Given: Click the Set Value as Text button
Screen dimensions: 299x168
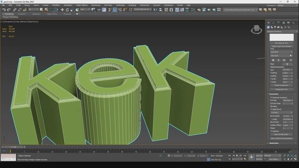Looking at the screenshot, I should 281,43.
